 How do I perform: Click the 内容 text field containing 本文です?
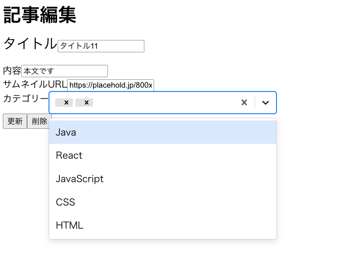click(x=64, y=71)
